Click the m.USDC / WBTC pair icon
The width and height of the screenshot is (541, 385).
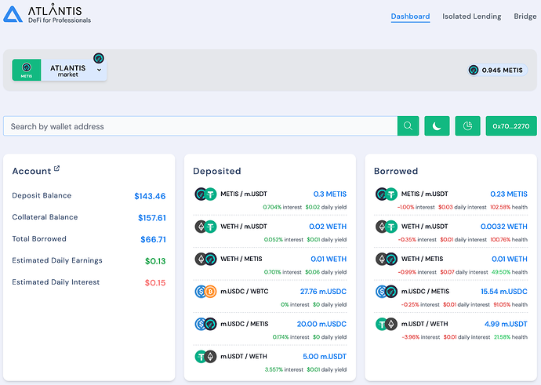click(x=205, y=292)
